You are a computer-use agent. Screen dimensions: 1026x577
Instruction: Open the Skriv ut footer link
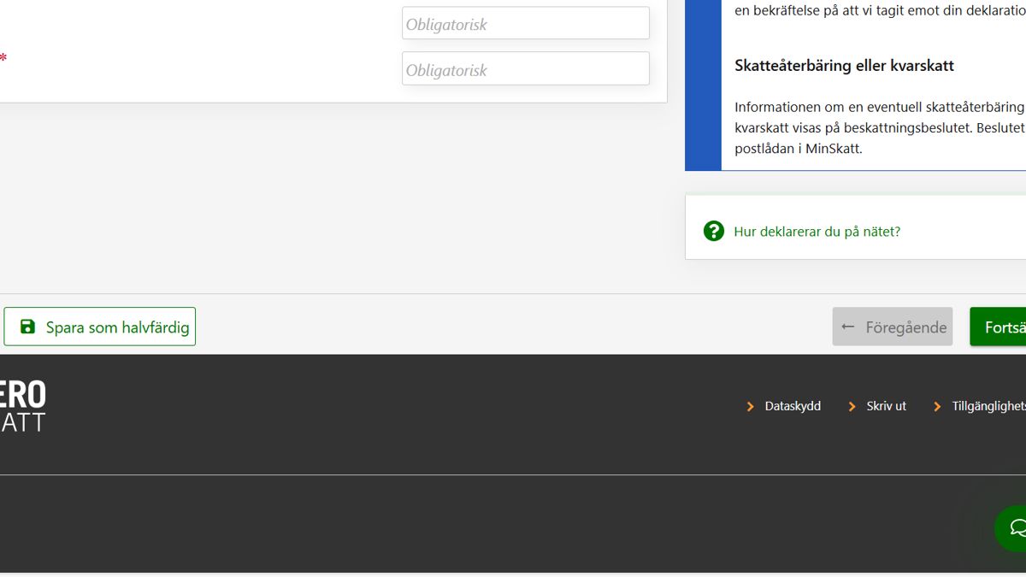tap(886, 406)
